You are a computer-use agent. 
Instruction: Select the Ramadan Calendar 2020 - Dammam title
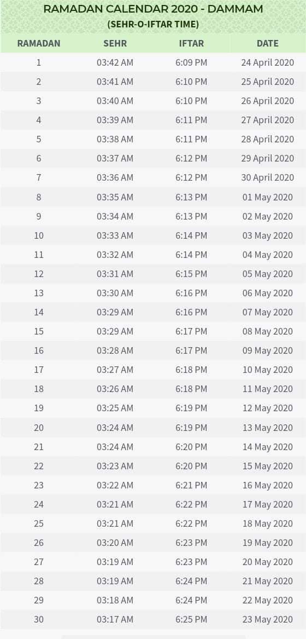(153, 9)
